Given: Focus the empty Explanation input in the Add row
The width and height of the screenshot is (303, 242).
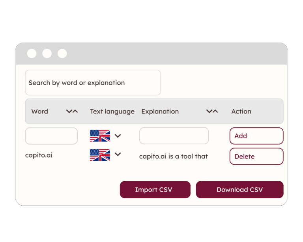Looking at the screenshot, I should [174, 136].
